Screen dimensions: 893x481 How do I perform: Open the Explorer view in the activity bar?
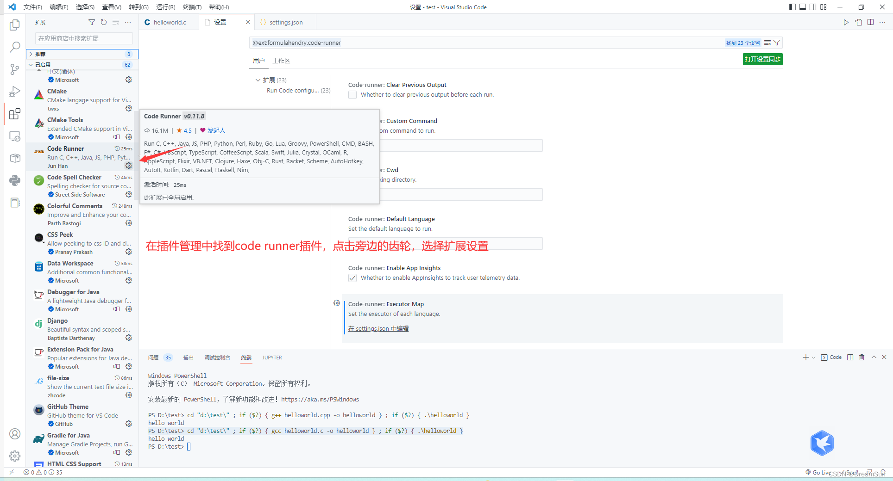click(15, 25)
